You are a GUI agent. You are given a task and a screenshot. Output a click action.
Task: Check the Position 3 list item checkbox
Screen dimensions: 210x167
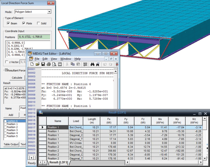coord(5,130)
